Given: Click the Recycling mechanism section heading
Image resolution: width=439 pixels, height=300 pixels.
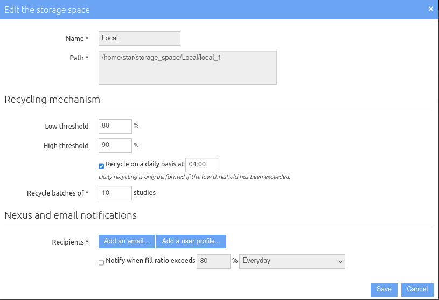Looking at the screenshot, I should (x=52, y=100).
